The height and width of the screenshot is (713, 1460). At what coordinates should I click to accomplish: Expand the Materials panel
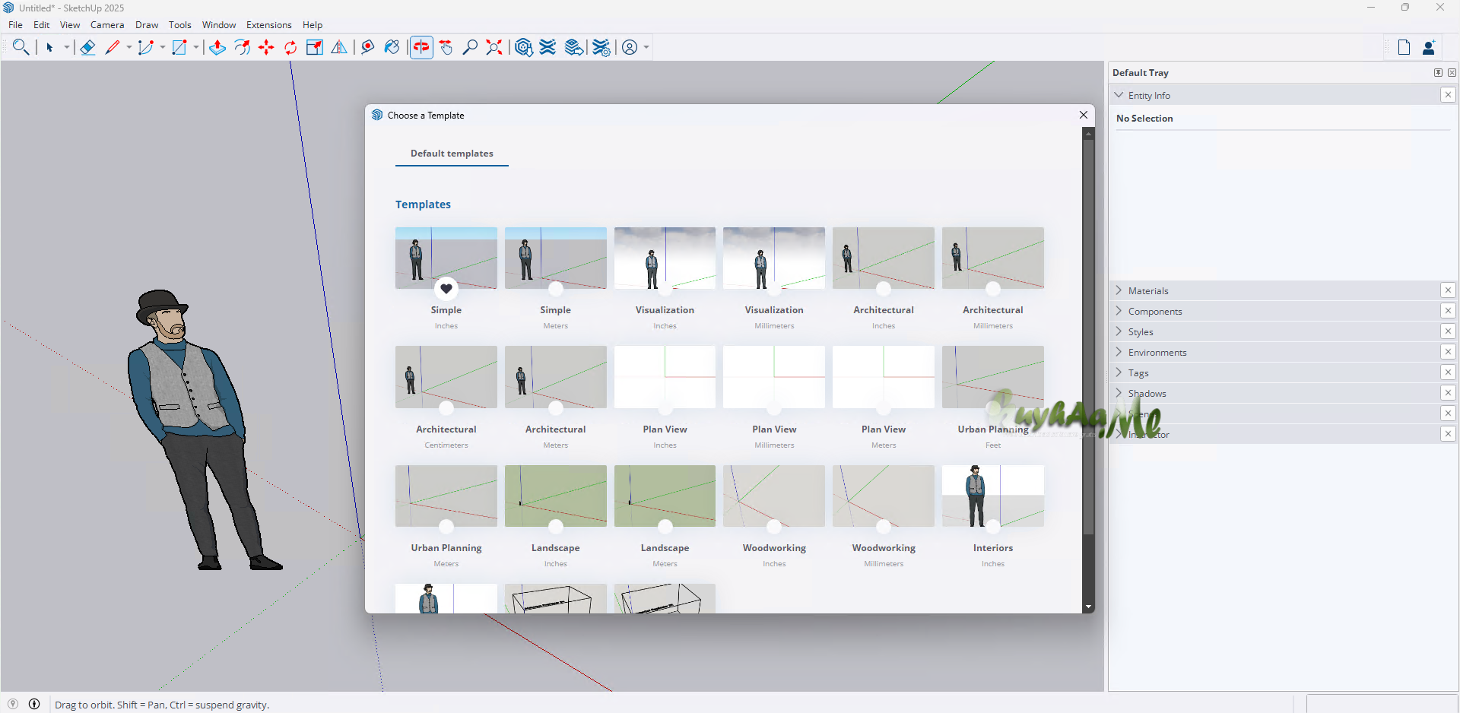tap(1119, 290)
